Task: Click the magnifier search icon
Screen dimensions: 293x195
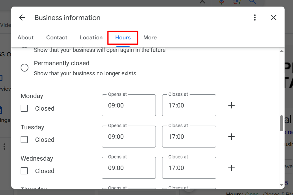Action: click(252, 2)
